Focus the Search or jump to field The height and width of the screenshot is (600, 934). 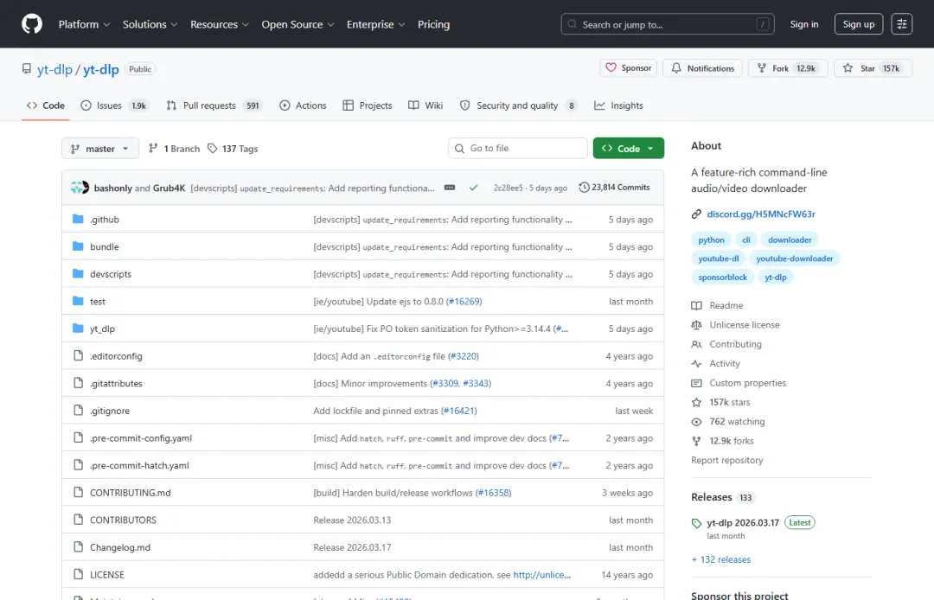coord(667,24)
